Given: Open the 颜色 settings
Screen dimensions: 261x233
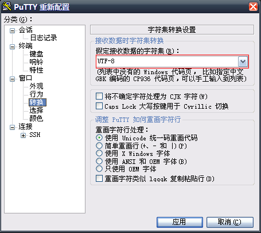Looking at the screenshot, I should tap(36, 119).
